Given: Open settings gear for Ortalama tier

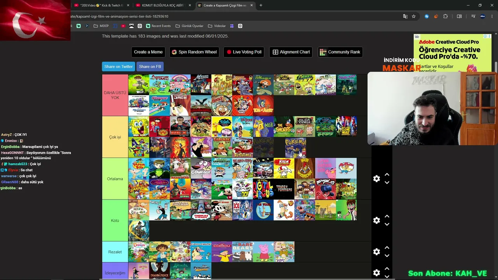Looking at the screenshot, I should 376,178.
